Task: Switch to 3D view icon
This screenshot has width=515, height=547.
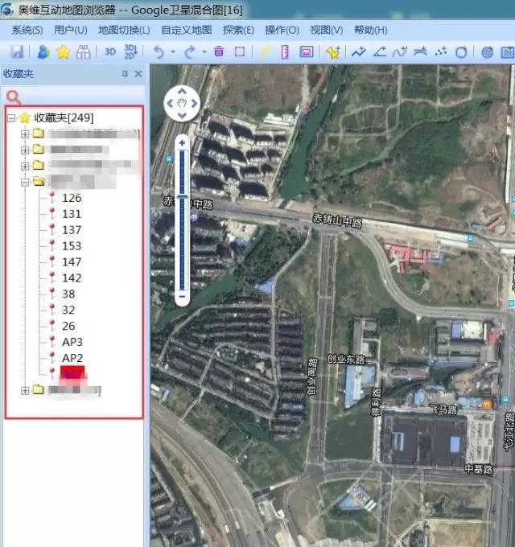Action: click(110, 52)
